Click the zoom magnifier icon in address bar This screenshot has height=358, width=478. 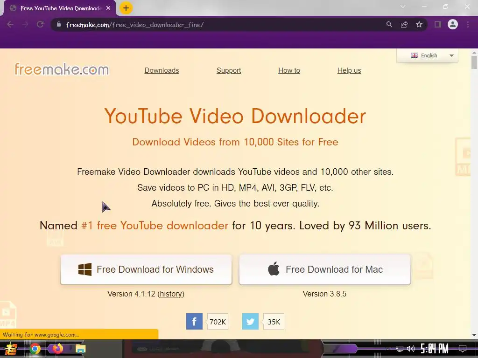(x=389, y=24)
